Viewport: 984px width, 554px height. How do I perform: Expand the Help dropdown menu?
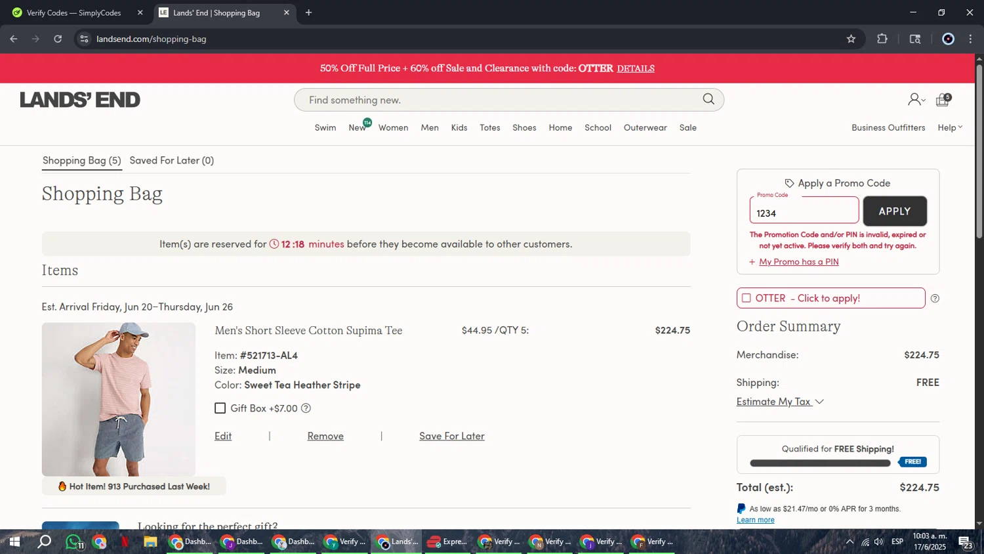pyautogui.click(x=950, y=127)
